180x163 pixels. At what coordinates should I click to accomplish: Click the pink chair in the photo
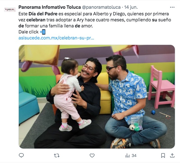(x=161, y=87)
